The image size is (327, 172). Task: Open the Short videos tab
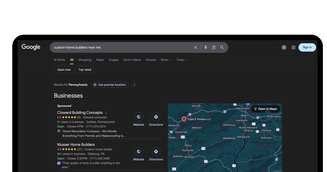[132, 60]
